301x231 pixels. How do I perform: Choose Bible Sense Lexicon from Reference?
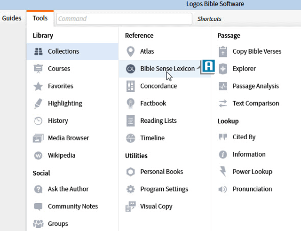click(x=167, y=69)
